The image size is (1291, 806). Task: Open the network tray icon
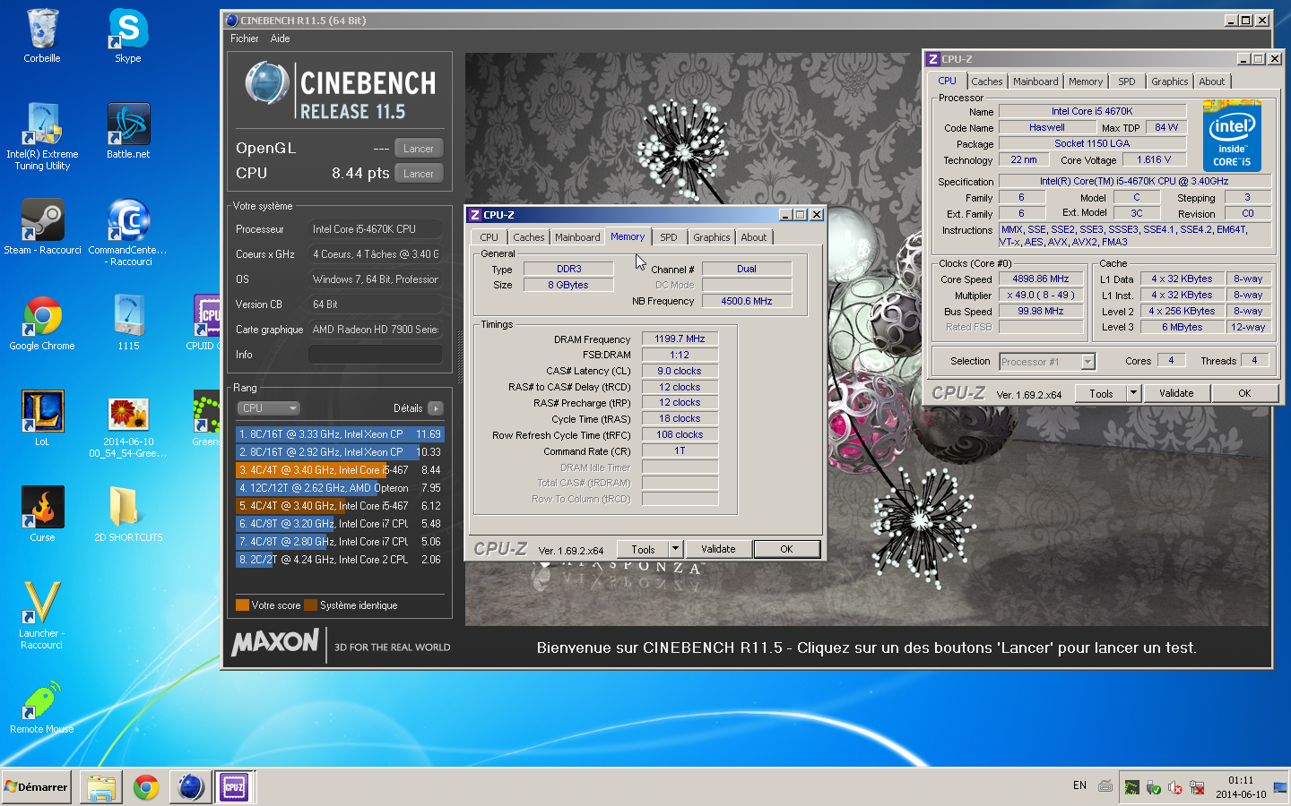[1197, 787]
